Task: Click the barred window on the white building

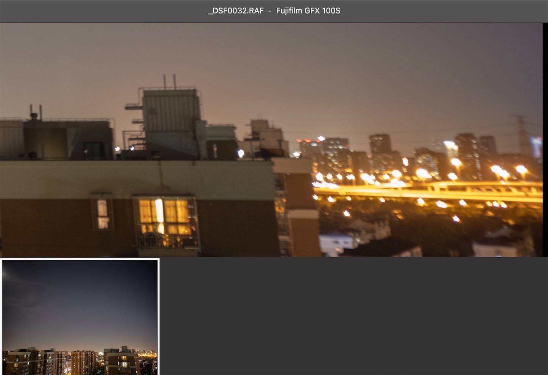Action: coord(102,214)
